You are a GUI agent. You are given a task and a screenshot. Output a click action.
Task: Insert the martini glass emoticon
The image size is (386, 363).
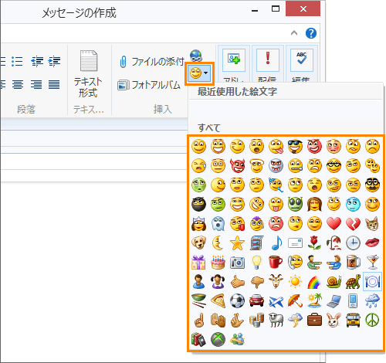click(x=373, y=262)
